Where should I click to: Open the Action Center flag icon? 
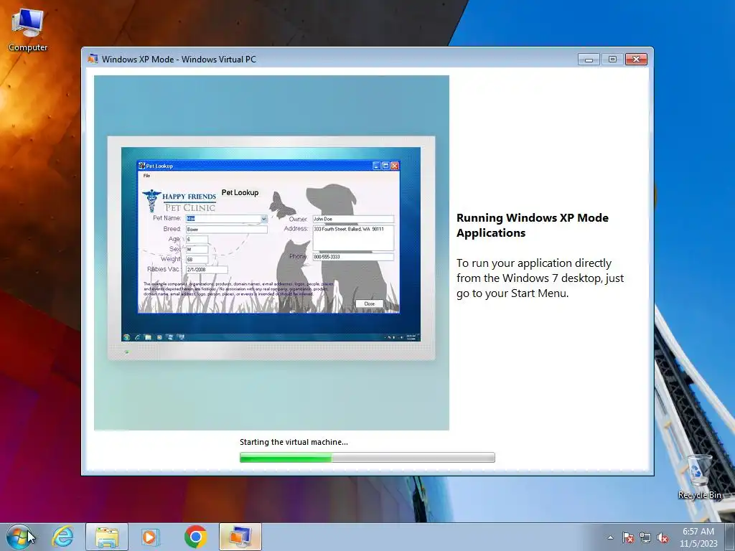point(628,537)
